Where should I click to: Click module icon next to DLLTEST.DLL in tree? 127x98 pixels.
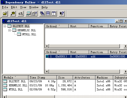[x=9, y=26]
